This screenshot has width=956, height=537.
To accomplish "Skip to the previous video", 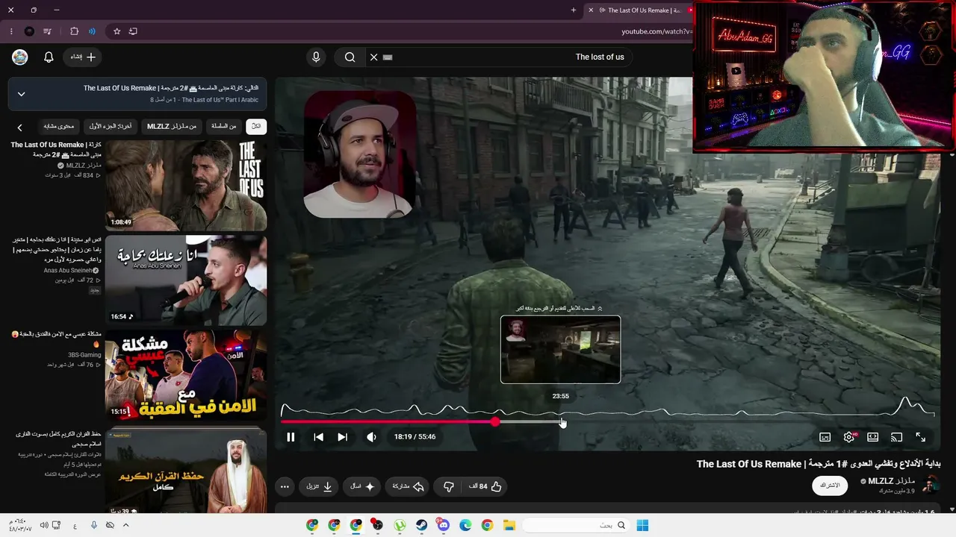I will (318, 437).
